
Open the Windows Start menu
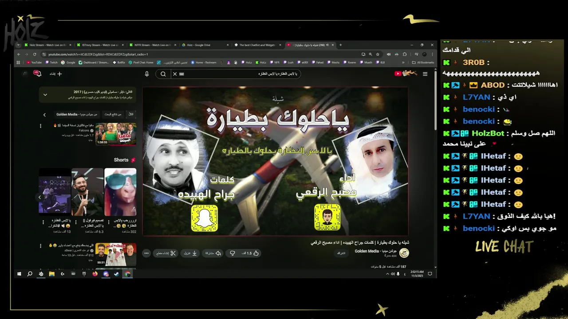19,274
